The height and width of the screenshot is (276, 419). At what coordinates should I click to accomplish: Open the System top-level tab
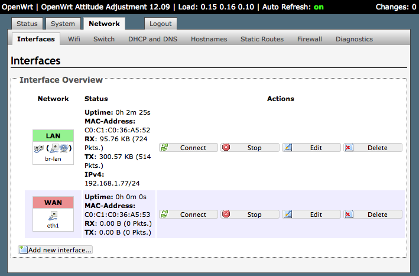[x=63, y=24]
